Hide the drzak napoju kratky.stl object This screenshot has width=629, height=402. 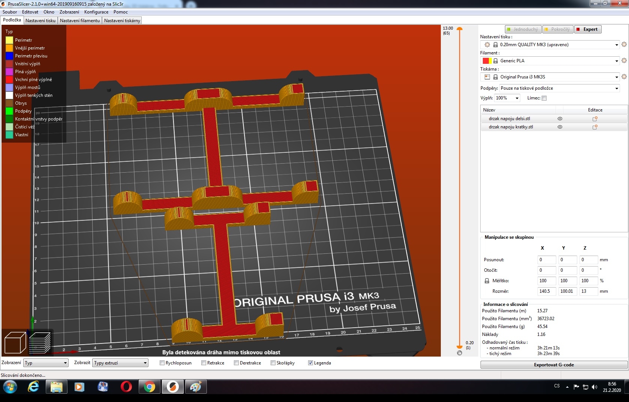click(x=560, y=127)
